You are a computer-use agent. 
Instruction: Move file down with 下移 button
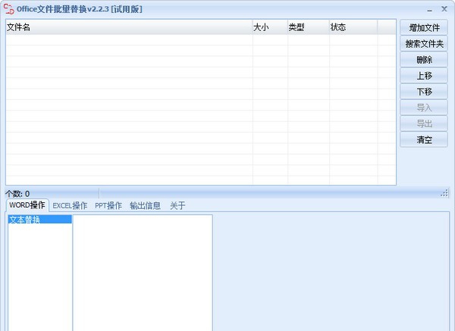point(424,92)
